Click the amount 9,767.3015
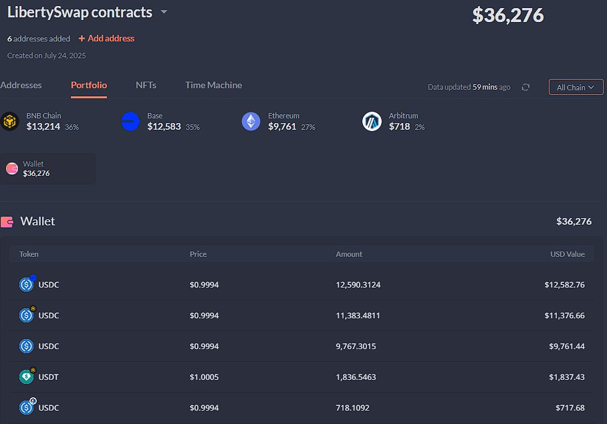 [x=356, y=346]
